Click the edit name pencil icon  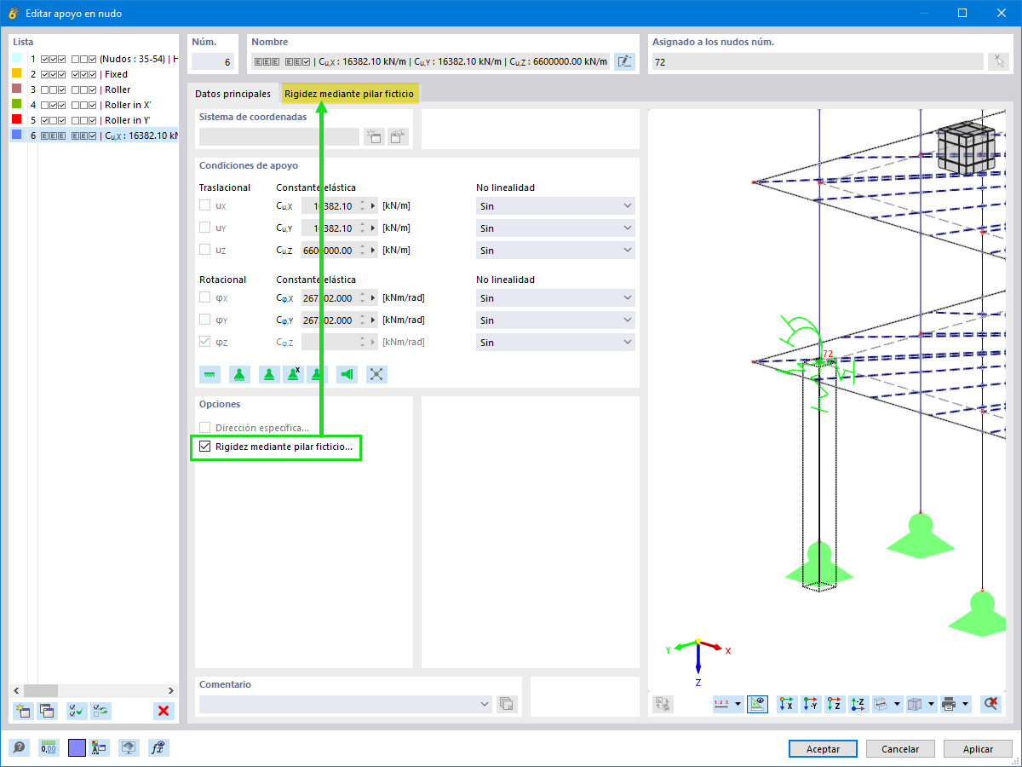point(625,61)
